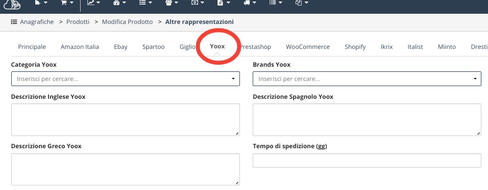488x190 pixels.
Task: Expand the Brands Yoox search dropdown
Action: [367, 79]
